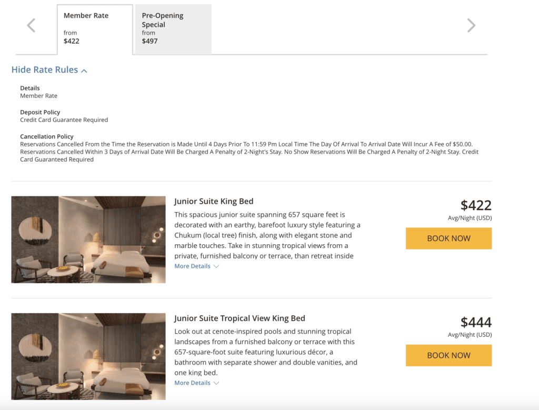Click the chevron next to Tropical View More Details

click(x=215, y=383)
